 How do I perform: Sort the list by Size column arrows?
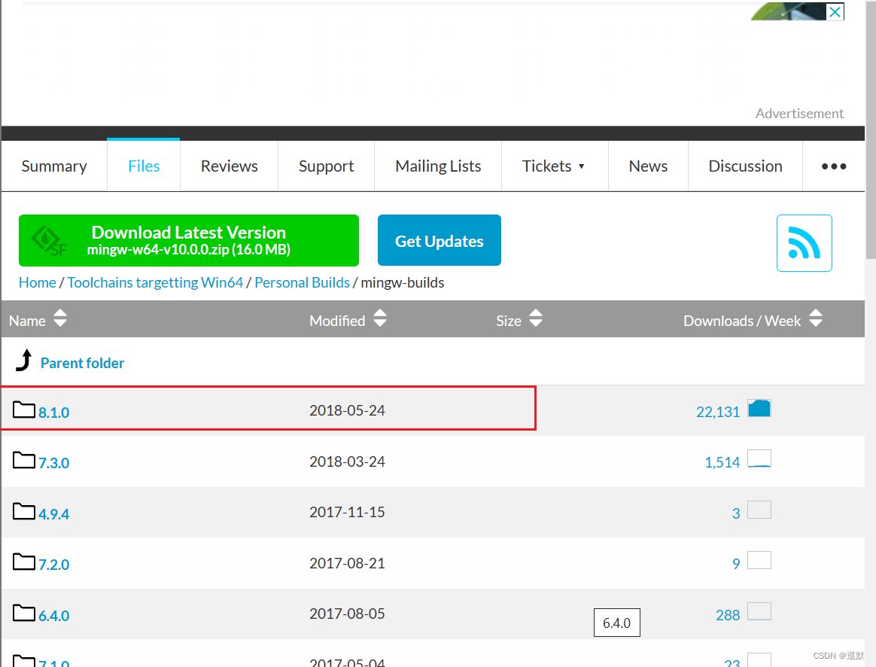tap(536, 318)
